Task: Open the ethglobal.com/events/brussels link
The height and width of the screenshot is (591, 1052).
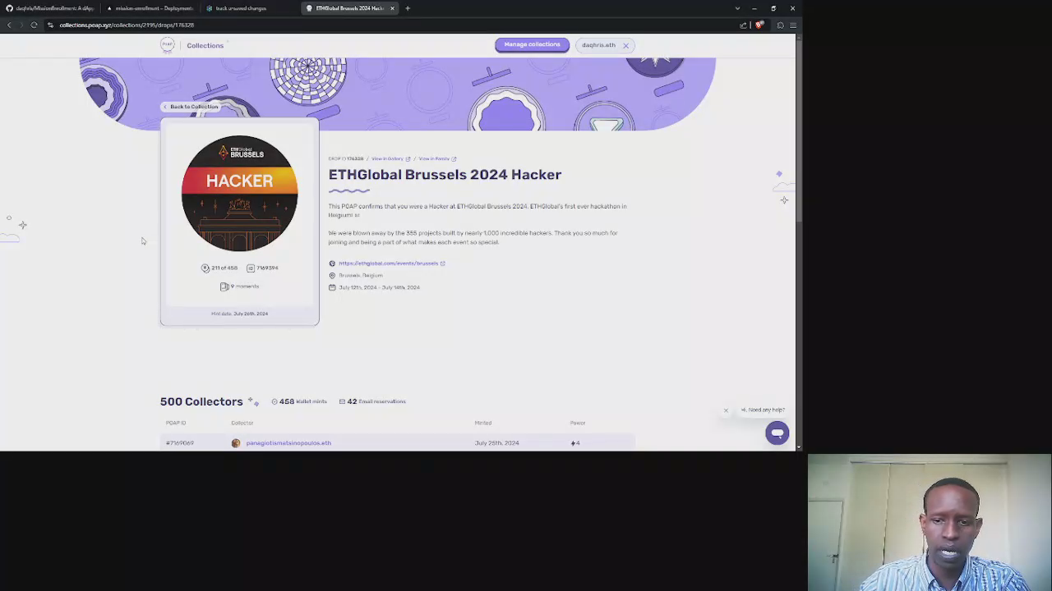Action: point(391,263)
